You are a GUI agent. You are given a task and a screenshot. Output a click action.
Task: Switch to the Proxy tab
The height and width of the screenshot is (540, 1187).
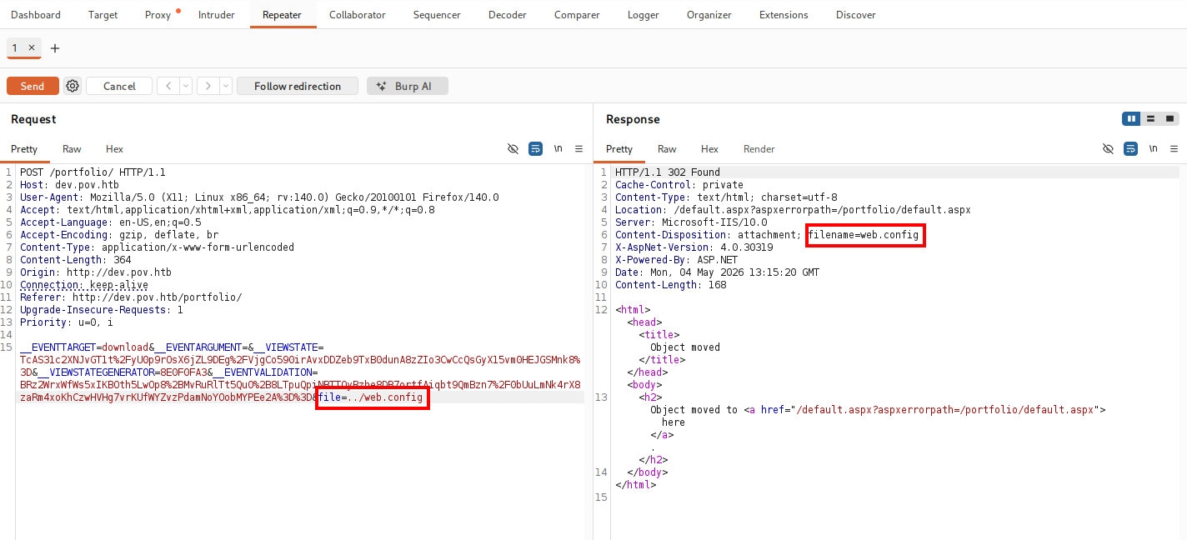pos(158,14)
